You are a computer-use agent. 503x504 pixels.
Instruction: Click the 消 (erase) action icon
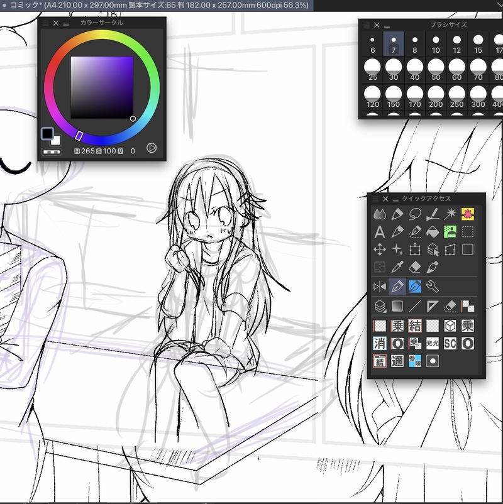pyautogui.click(x=380, y=344)
